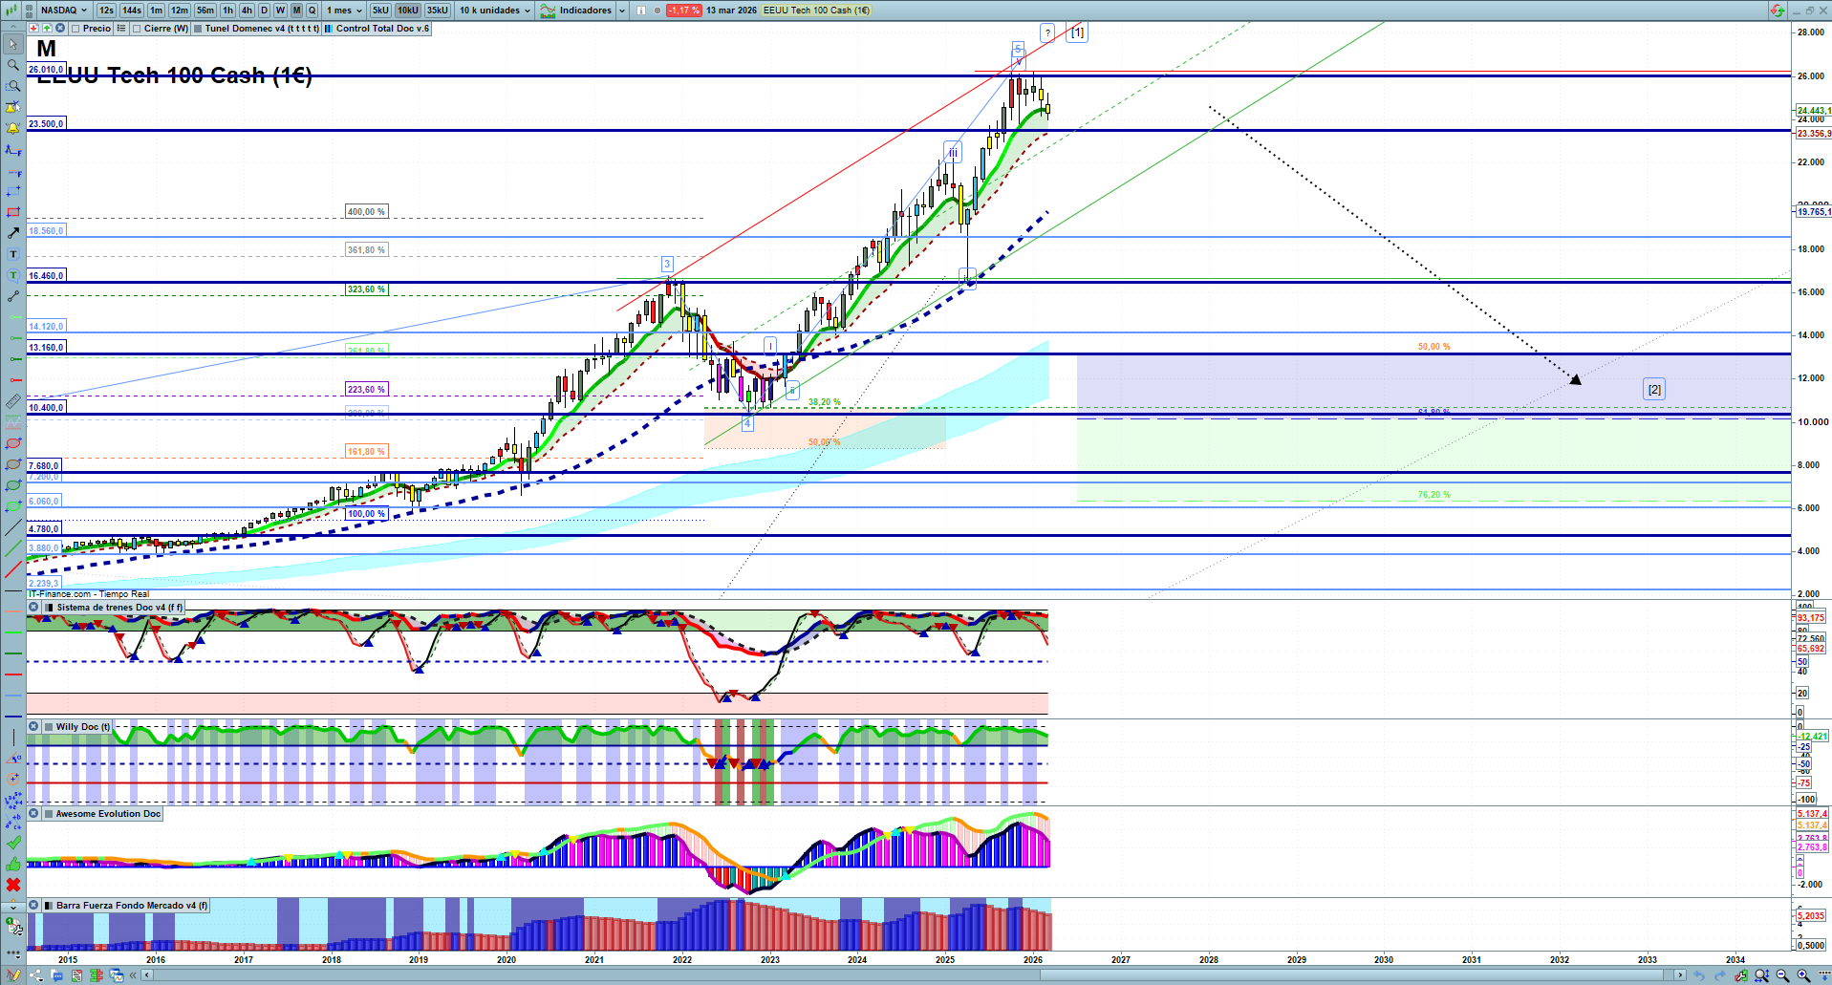The width and height of the screenshot is (1832, 985).
Task: Click the horizontal time scrollbar thumb
Action: [1357, 975]
